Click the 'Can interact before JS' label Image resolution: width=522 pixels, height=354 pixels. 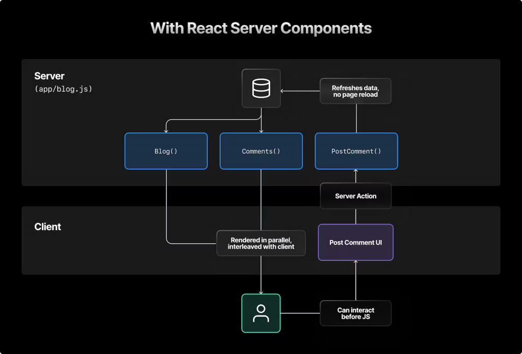[355, 313]
